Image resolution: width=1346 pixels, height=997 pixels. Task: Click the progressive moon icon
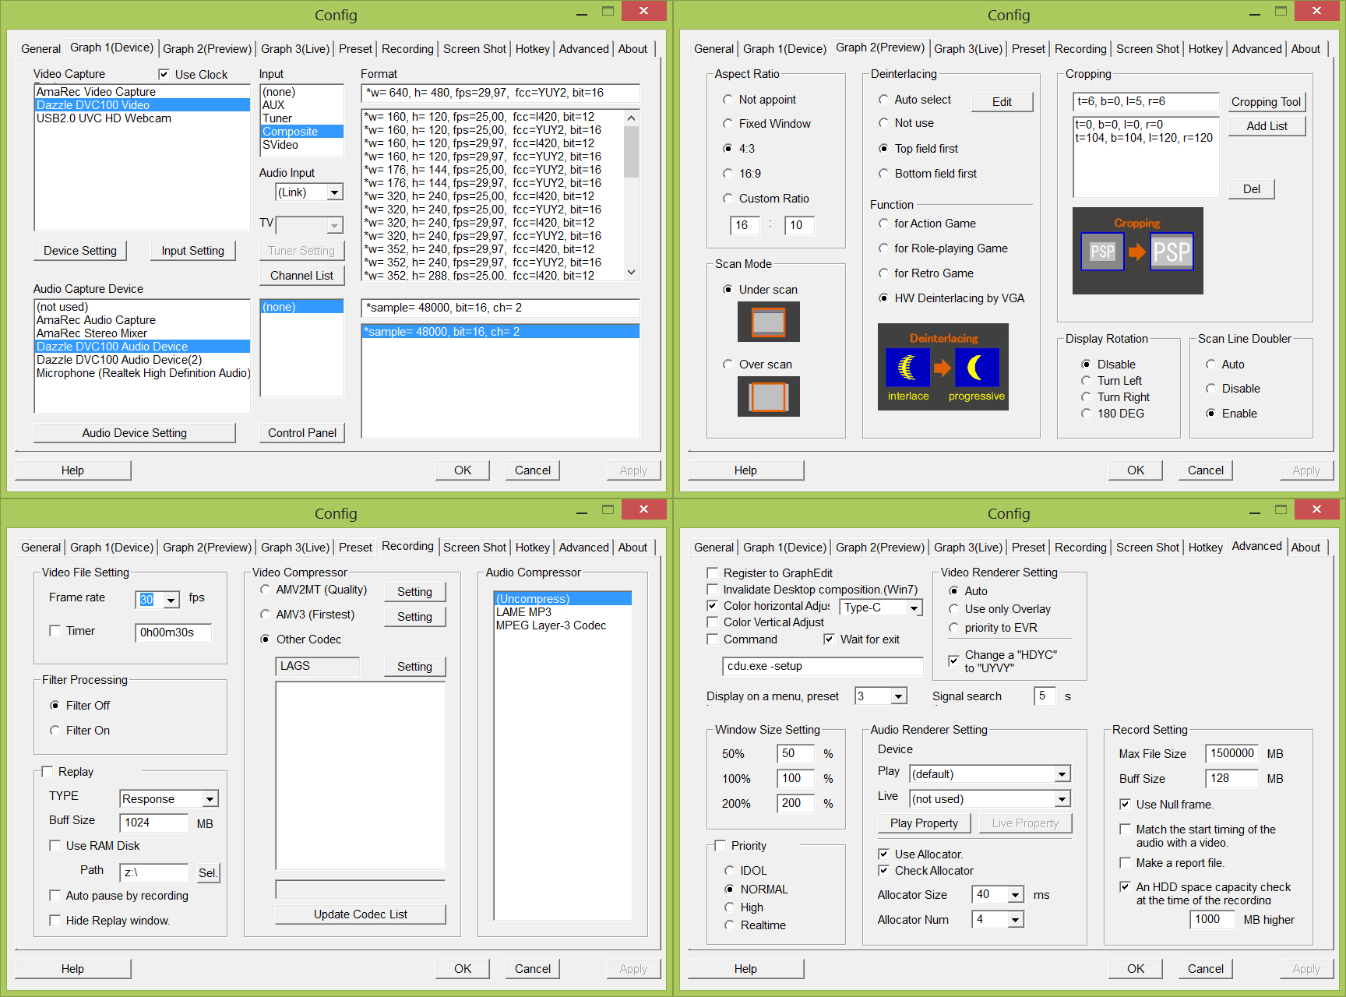pyautogui.click(x=977, y=368)
